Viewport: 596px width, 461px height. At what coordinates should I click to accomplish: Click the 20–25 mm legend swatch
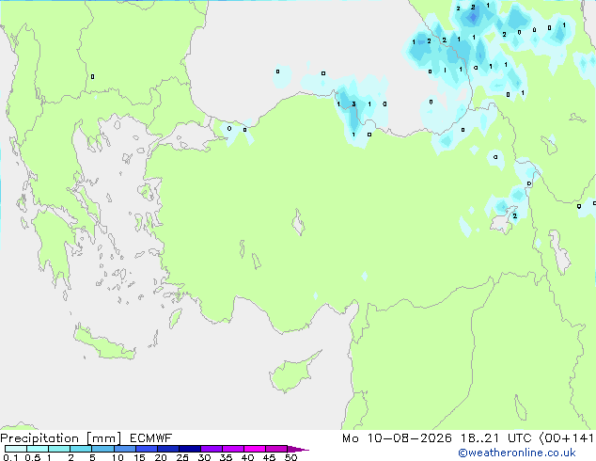(168, 449)
